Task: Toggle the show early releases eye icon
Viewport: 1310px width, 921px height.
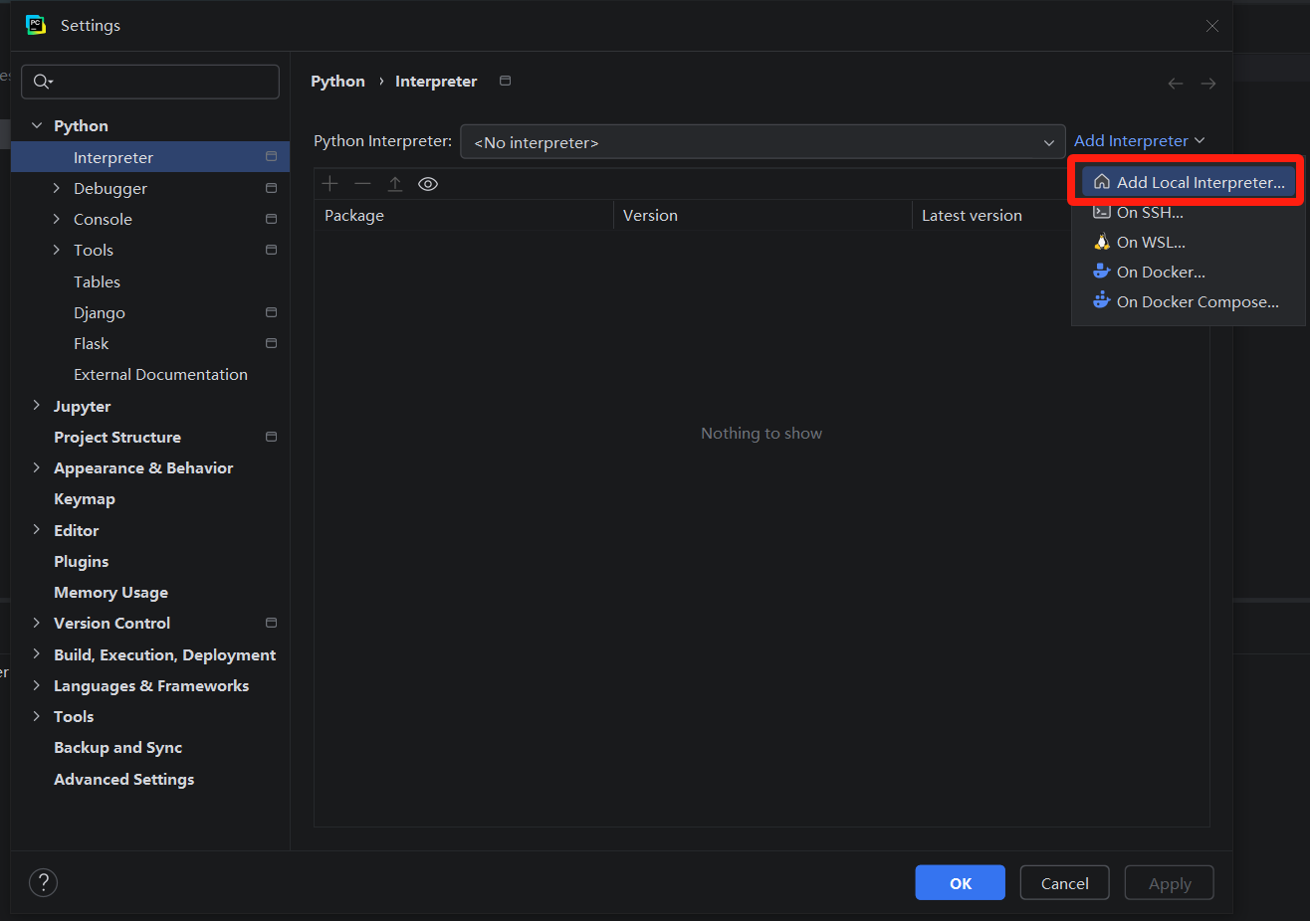Action: pos(428,184)
